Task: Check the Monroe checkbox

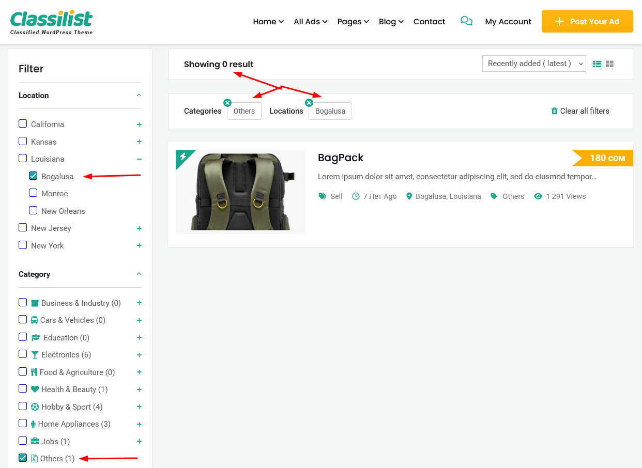Action: click(x=33, y=193)
